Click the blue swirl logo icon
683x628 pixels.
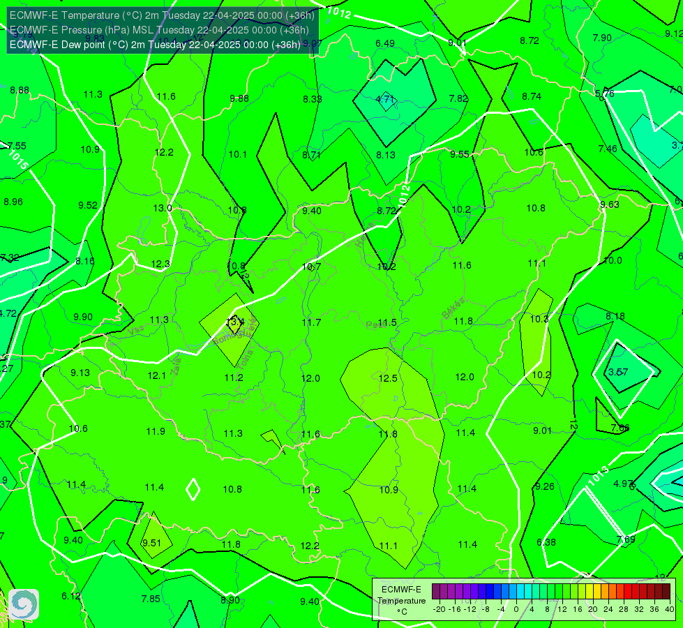tap(24, 604)
